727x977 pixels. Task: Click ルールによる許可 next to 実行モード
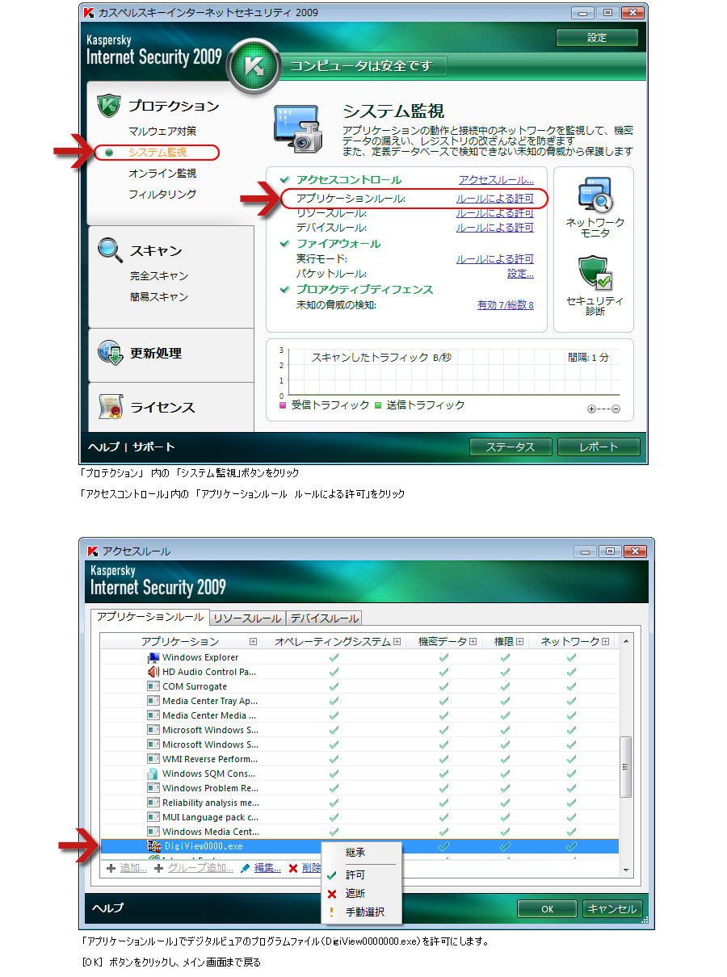[495, 259]
